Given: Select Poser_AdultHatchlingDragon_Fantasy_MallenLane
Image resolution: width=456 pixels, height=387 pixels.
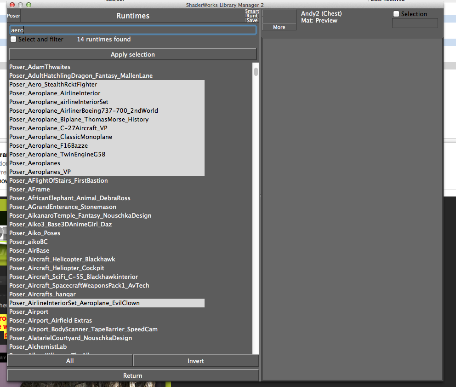Looking at the screenshot, I should (x=107, y=76).
